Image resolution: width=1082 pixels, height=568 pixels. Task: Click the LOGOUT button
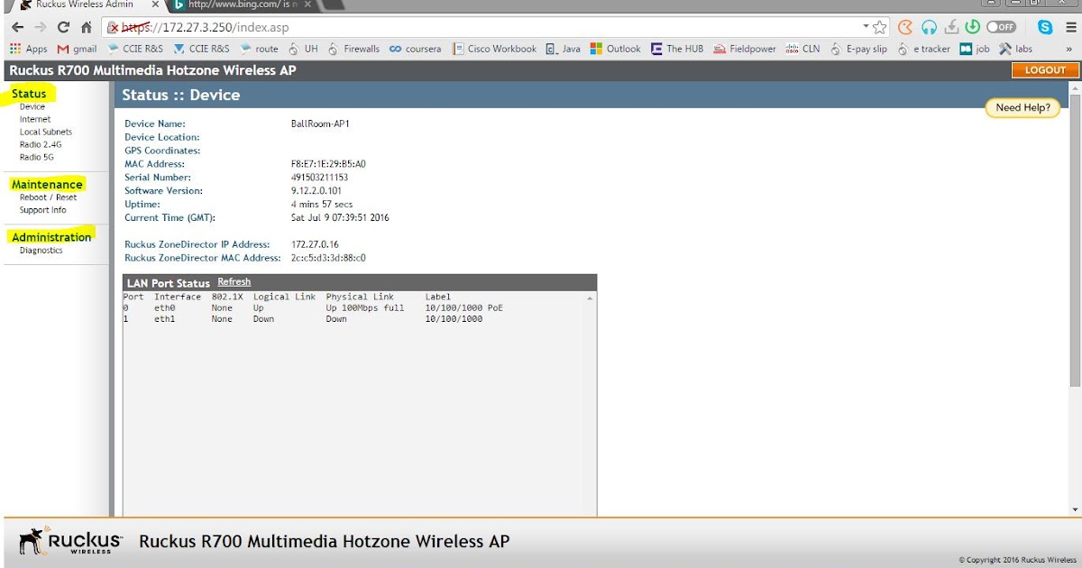coord(1044,69)
